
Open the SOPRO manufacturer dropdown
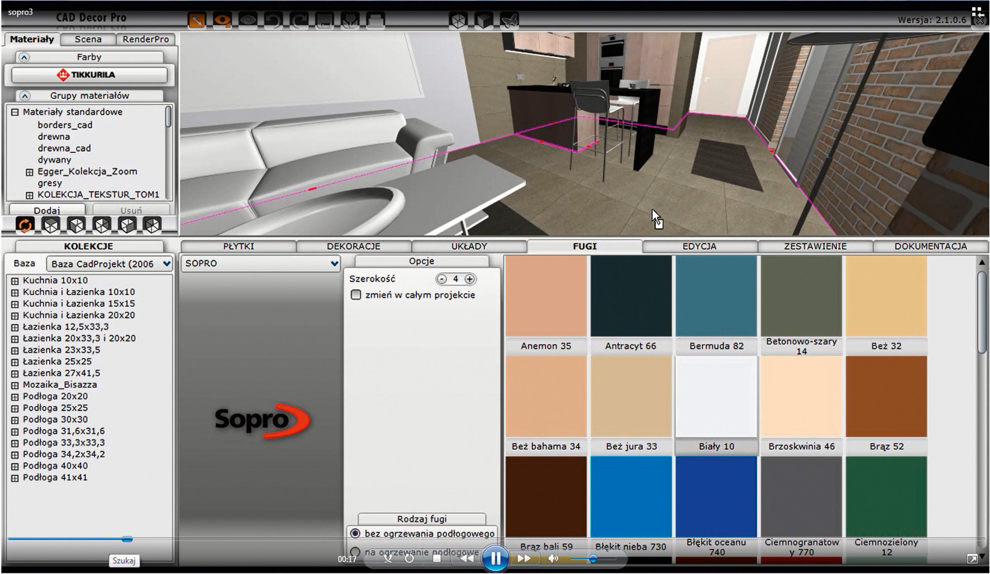261,263
